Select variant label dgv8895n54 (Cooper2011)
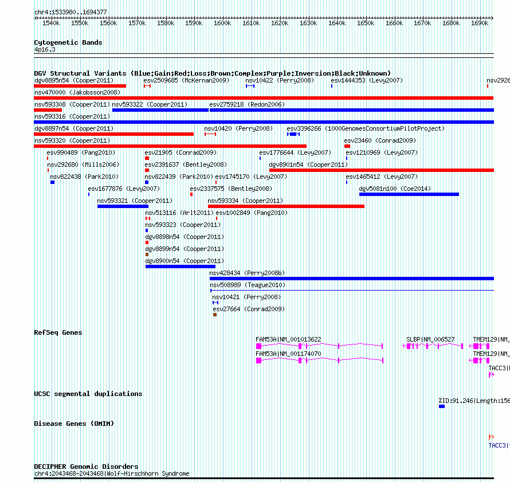This screenshot has width=510, height=482. pos(74,80)
